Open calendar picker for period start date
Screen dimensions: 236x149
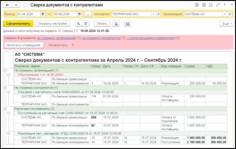coord(43,14)
